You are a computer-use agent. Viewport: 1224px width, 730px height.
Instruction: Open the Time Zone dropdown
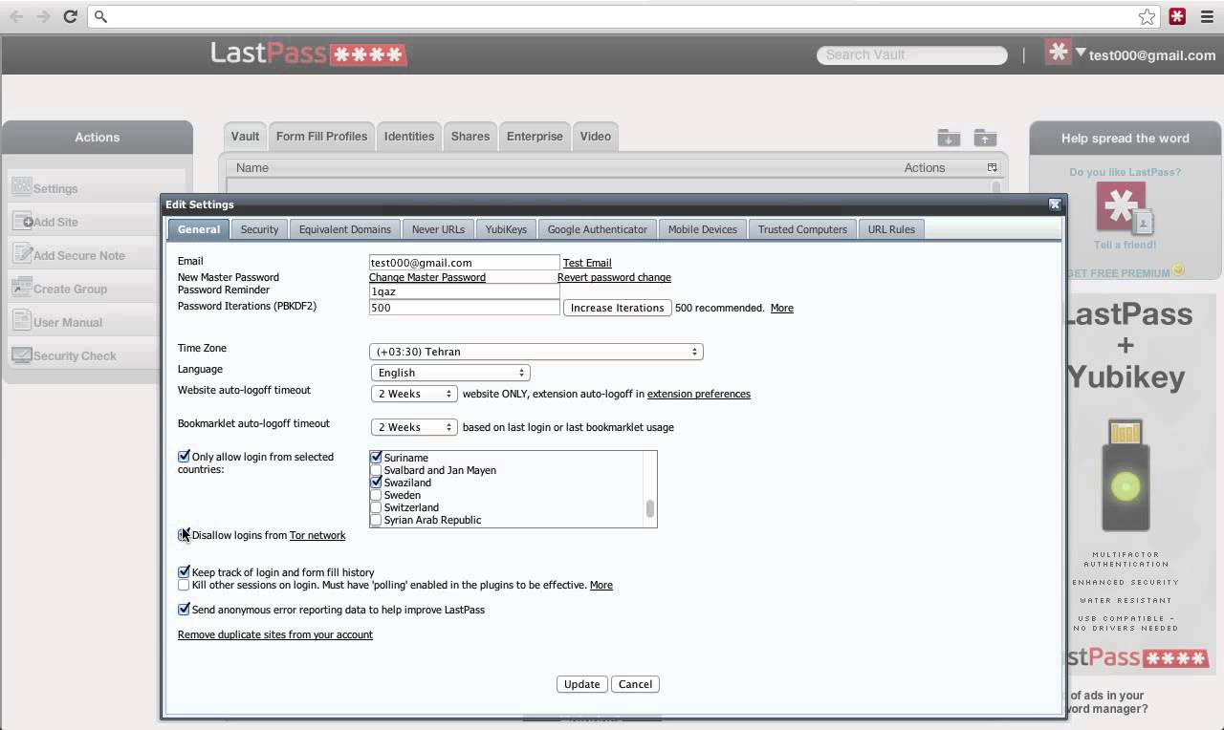(536, 352)
